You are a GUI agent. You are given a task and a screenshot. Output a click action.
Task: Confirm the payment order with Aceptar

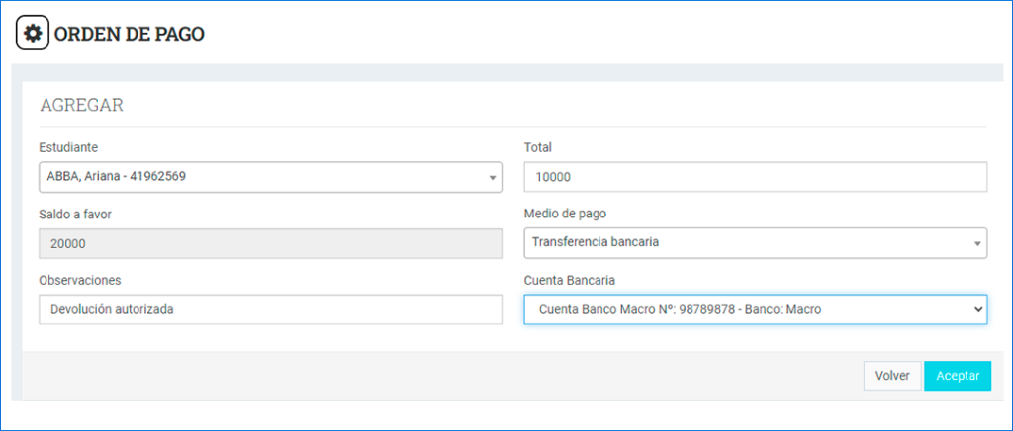(x=957, y=376)
